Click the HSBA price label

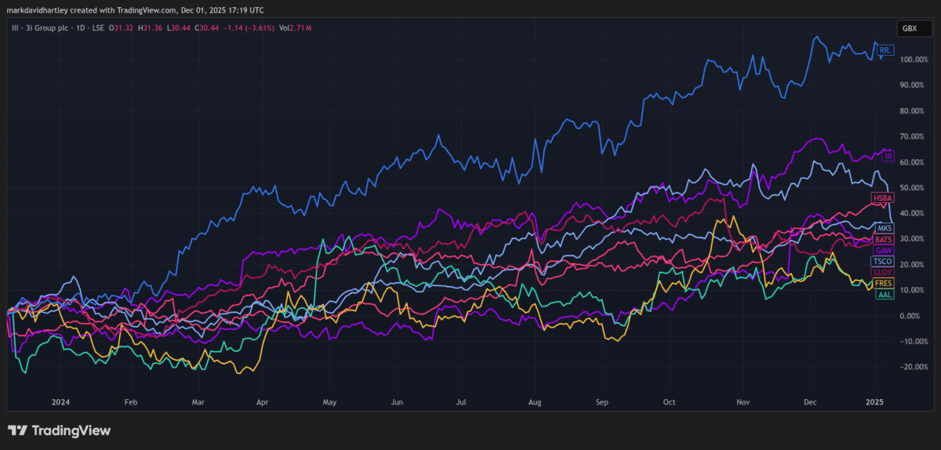[x=883, y=198]
